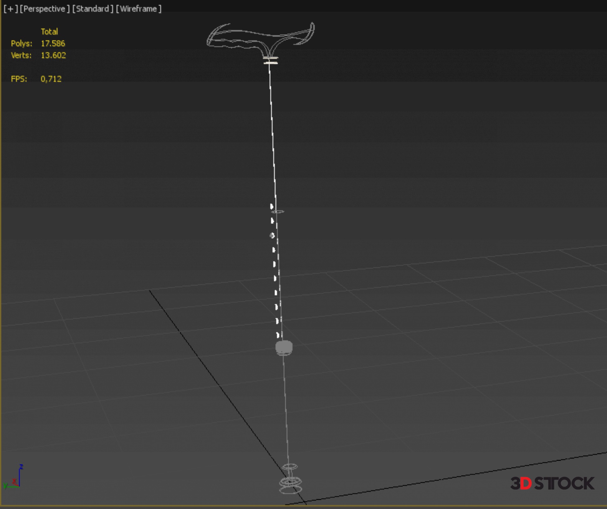Click the blue Z axis label

21,467
